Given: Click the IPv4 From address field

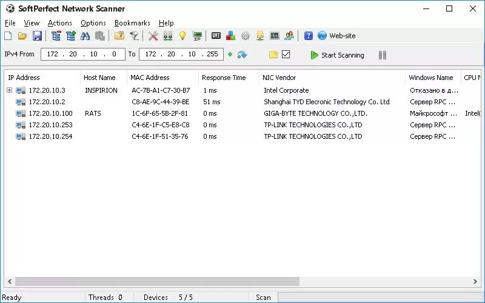Looking at the screenshot, I should tap(83, 54).
